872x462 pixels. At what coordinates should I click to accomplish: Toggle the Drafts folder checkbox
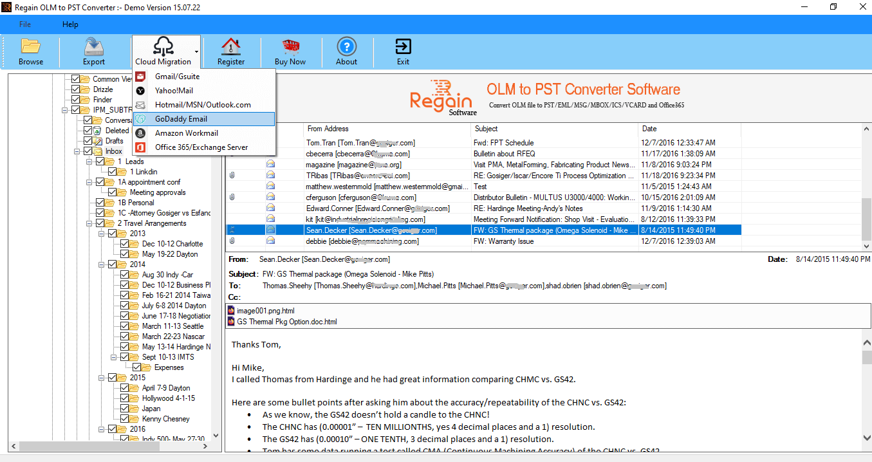(86, 141)
